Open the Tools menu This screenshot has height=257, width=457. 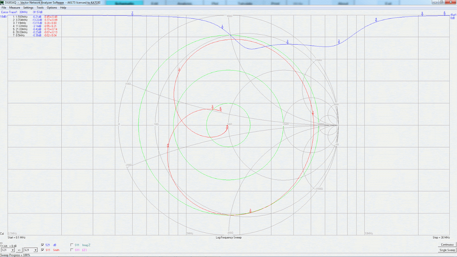pos(40,8)
